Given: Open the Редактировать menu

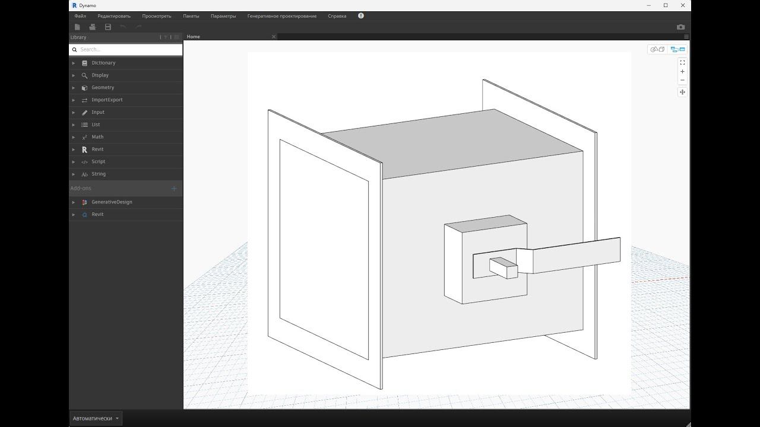Looking at the screenshot, I should point(114,16).
